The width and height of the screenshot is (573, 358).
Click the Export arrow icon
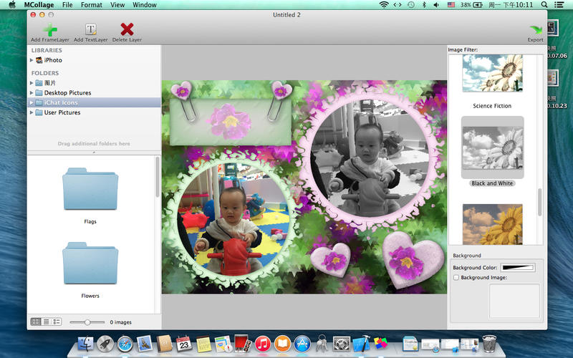(535, 29)
